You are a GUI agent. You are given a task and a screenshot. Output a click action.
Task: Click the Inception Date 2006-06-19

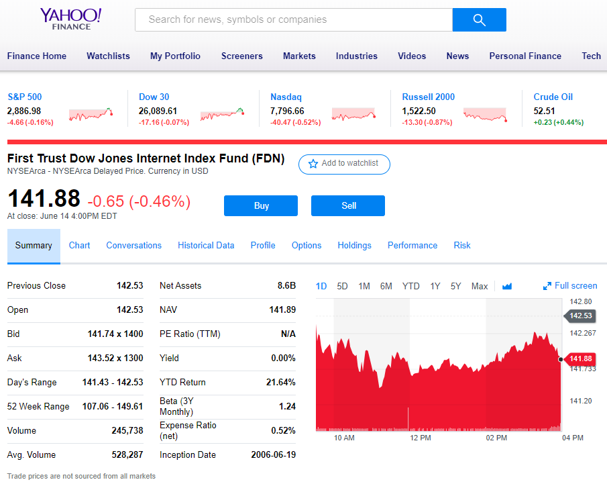[273, 455]
